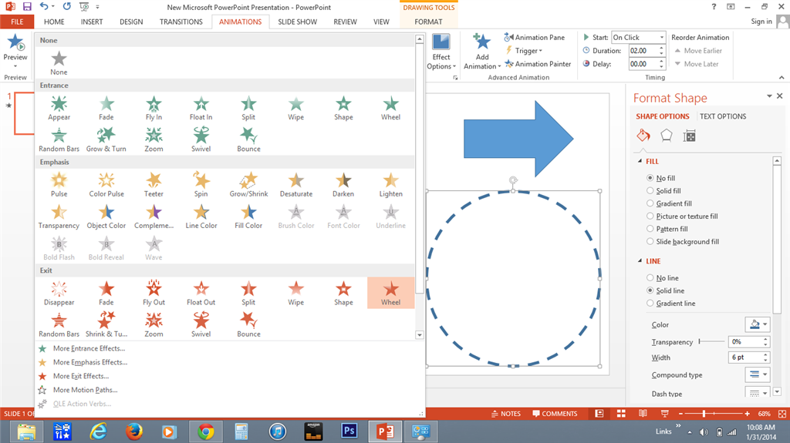Apply the Fly Out exit effect

click(154, 294)
